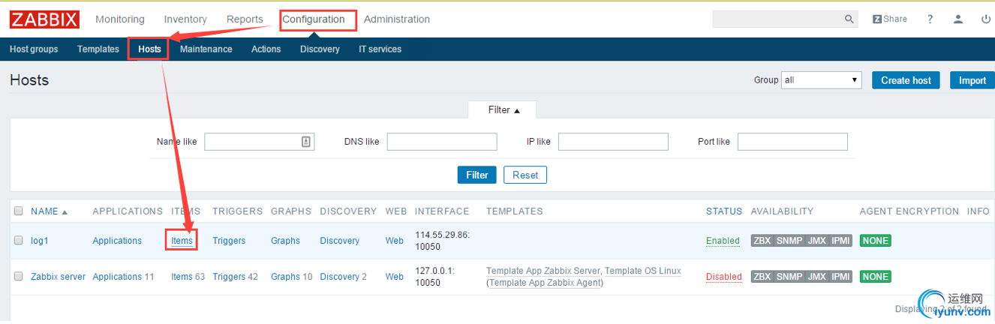Switch to the Templates tab
The width and height of the screenshot is (995, 324).
[x=98, y=49]
